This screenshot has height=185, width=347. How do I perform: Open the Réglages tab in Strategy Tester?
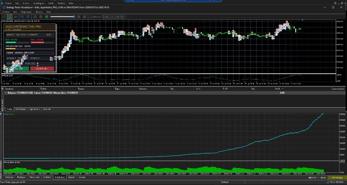click(21, 177)
